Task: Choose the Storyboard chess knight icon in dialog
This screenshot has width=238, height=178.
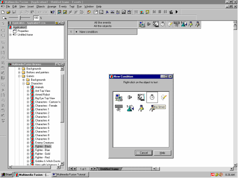Action: 141,97
